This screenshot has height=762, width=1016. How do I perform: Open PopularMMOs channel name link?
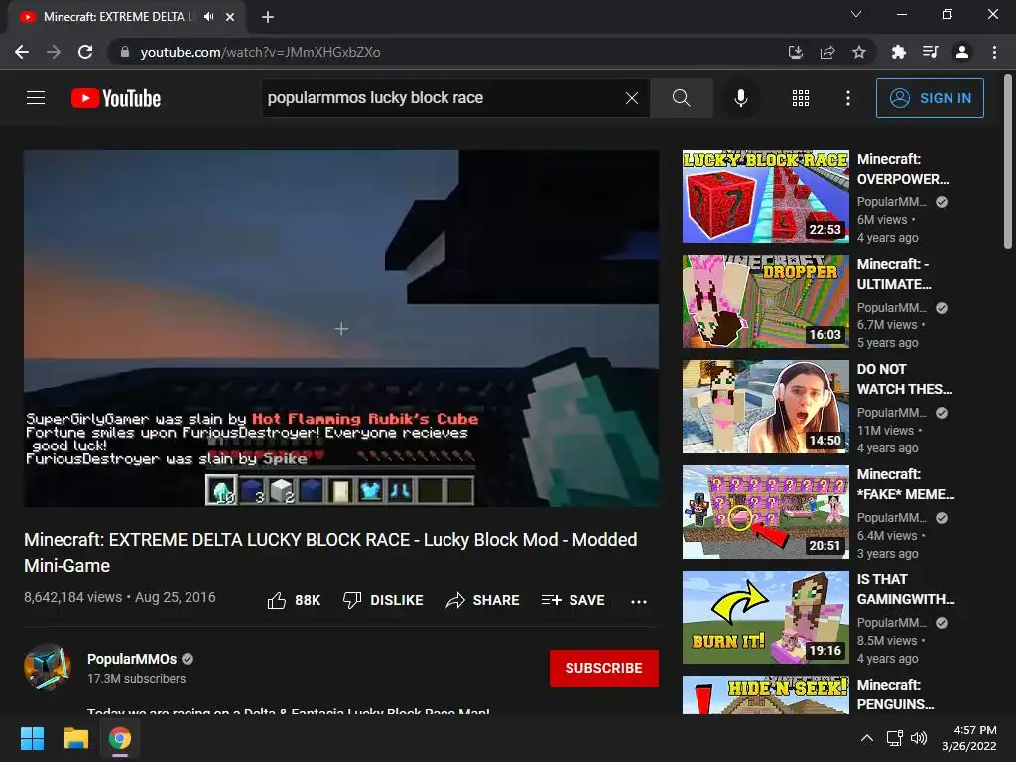[132, 659]
